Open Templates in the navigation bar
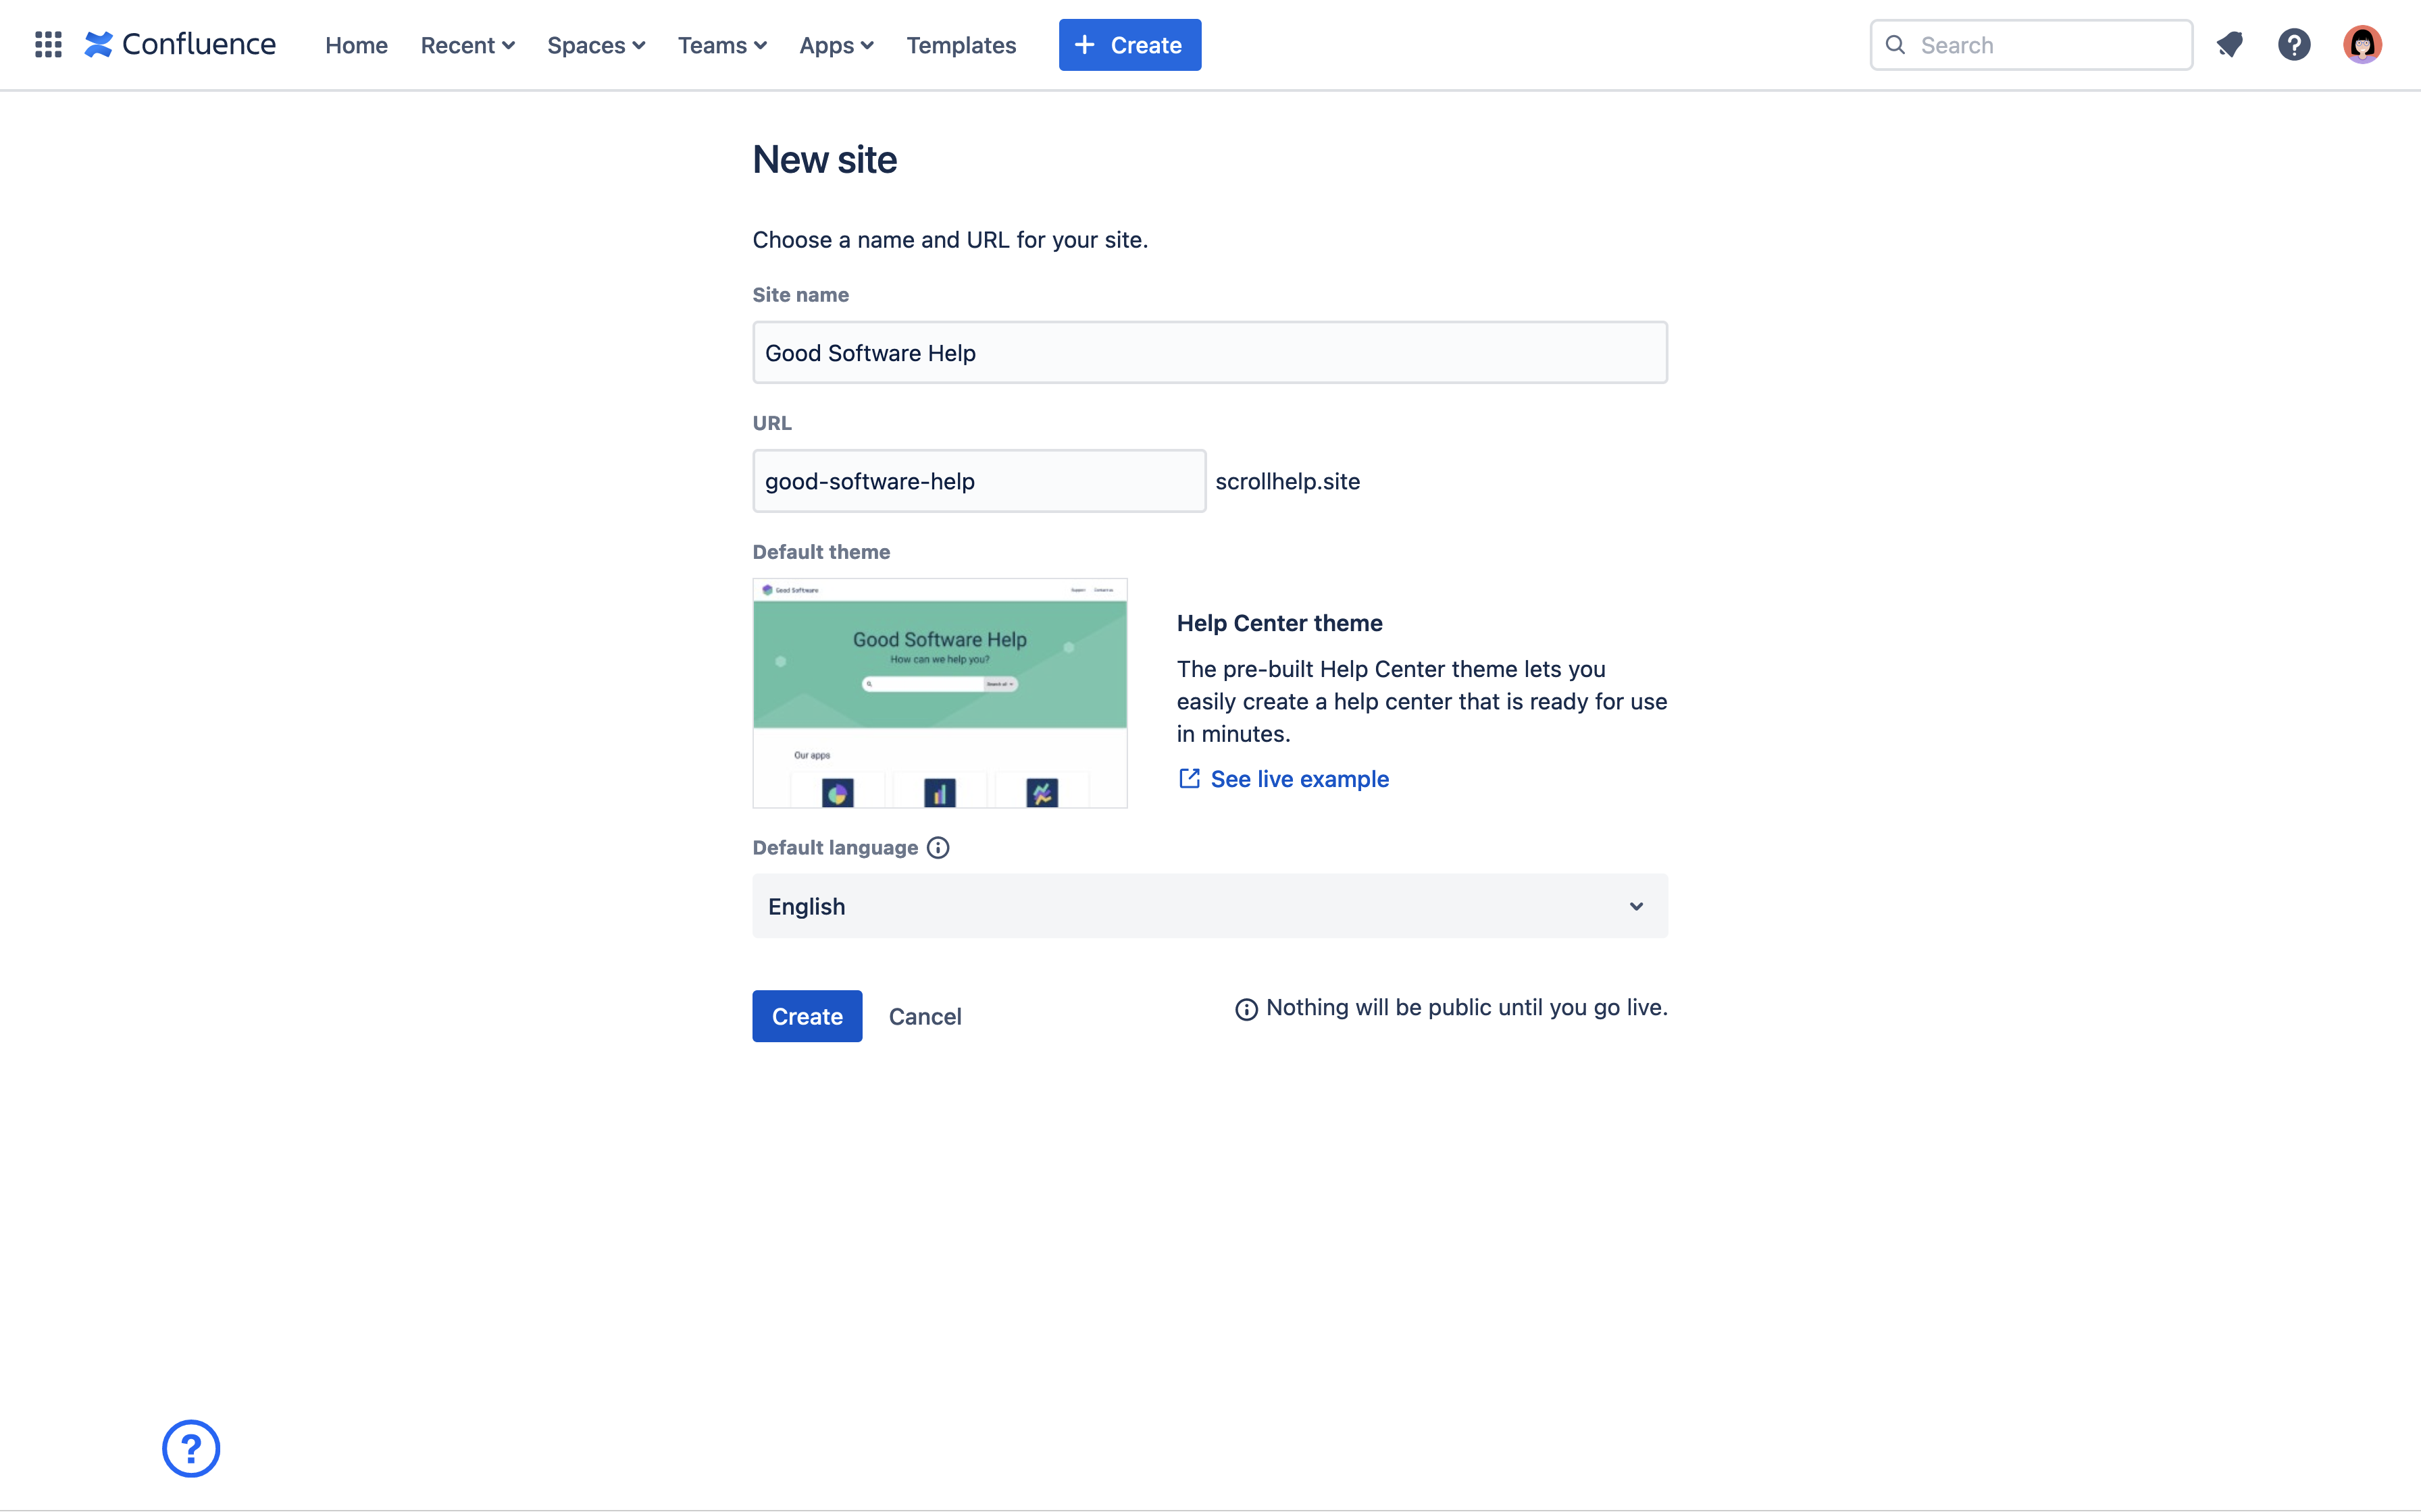The width and height of the screenshot is (2421, 1512). pyautogui.click(x=961, y=45)
